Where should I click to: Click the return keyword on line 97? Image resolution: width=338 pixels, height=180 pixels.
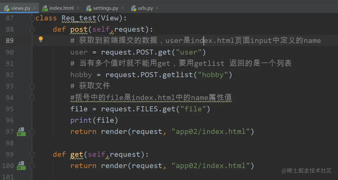83,131
